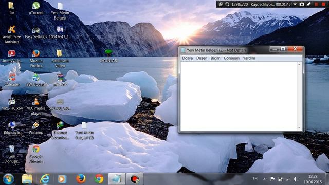This screenshot has width=329, height=185.
Task: Open the Dosya menu in Notepad
Action: [187, 58]
